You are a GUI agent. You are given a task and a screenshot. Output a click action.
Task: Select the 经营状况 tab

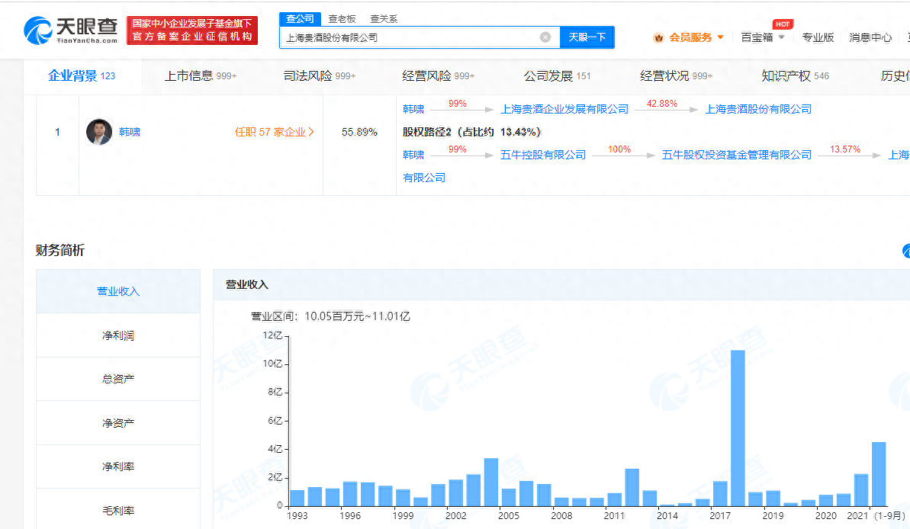tap(676, 76)
